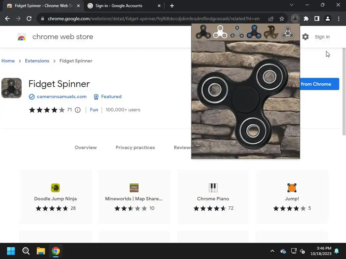Open the Windows Start menu
Screen dimensions: 346x259
[11, 251]
